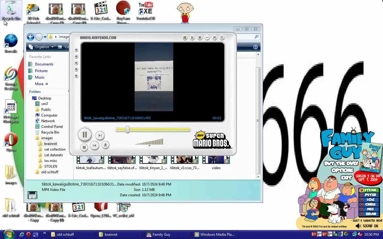
Task: Open the equalizer bars button in Mario skin
Action: click(x=192, y=37)
